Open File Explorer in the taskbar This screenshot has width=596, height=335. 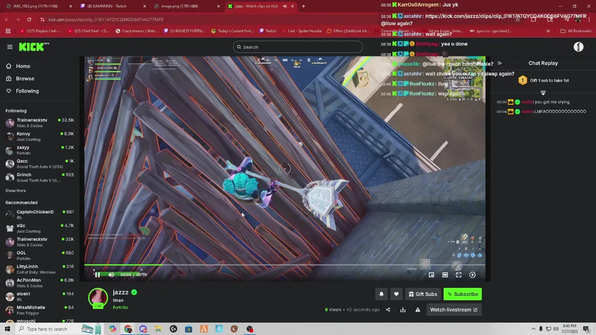click(x=158, y=329)
